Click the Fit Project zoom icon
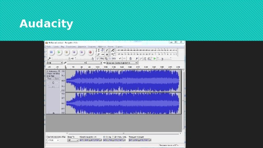The width and height of the screenshot is (263, 148). (x=149, y=58)
